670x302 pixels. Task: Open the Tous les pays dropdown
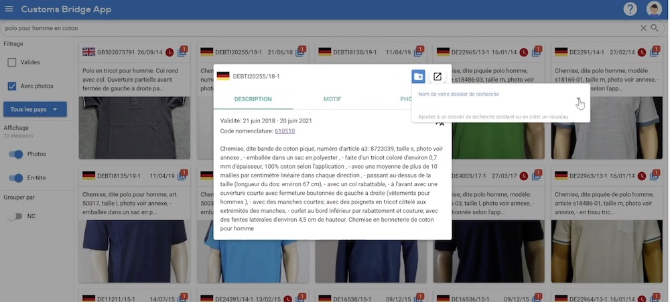(x=35, y=109)
